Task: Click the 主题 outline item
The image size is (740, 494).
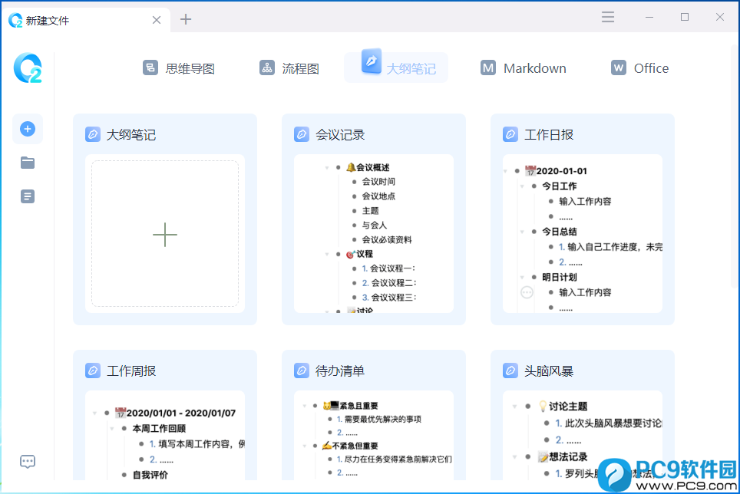Action: (371, 211)
